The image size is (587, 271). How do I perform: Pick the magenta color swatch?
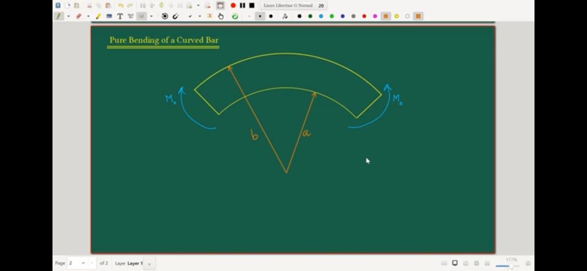(374, 16)
